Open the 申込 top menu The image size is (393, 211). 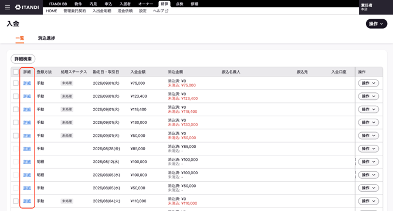coord(109,4)
